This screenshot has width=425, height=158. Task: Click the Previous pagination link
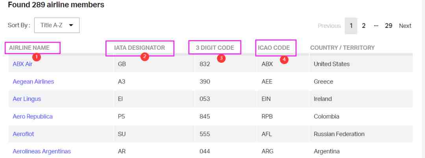pos(329,26)
